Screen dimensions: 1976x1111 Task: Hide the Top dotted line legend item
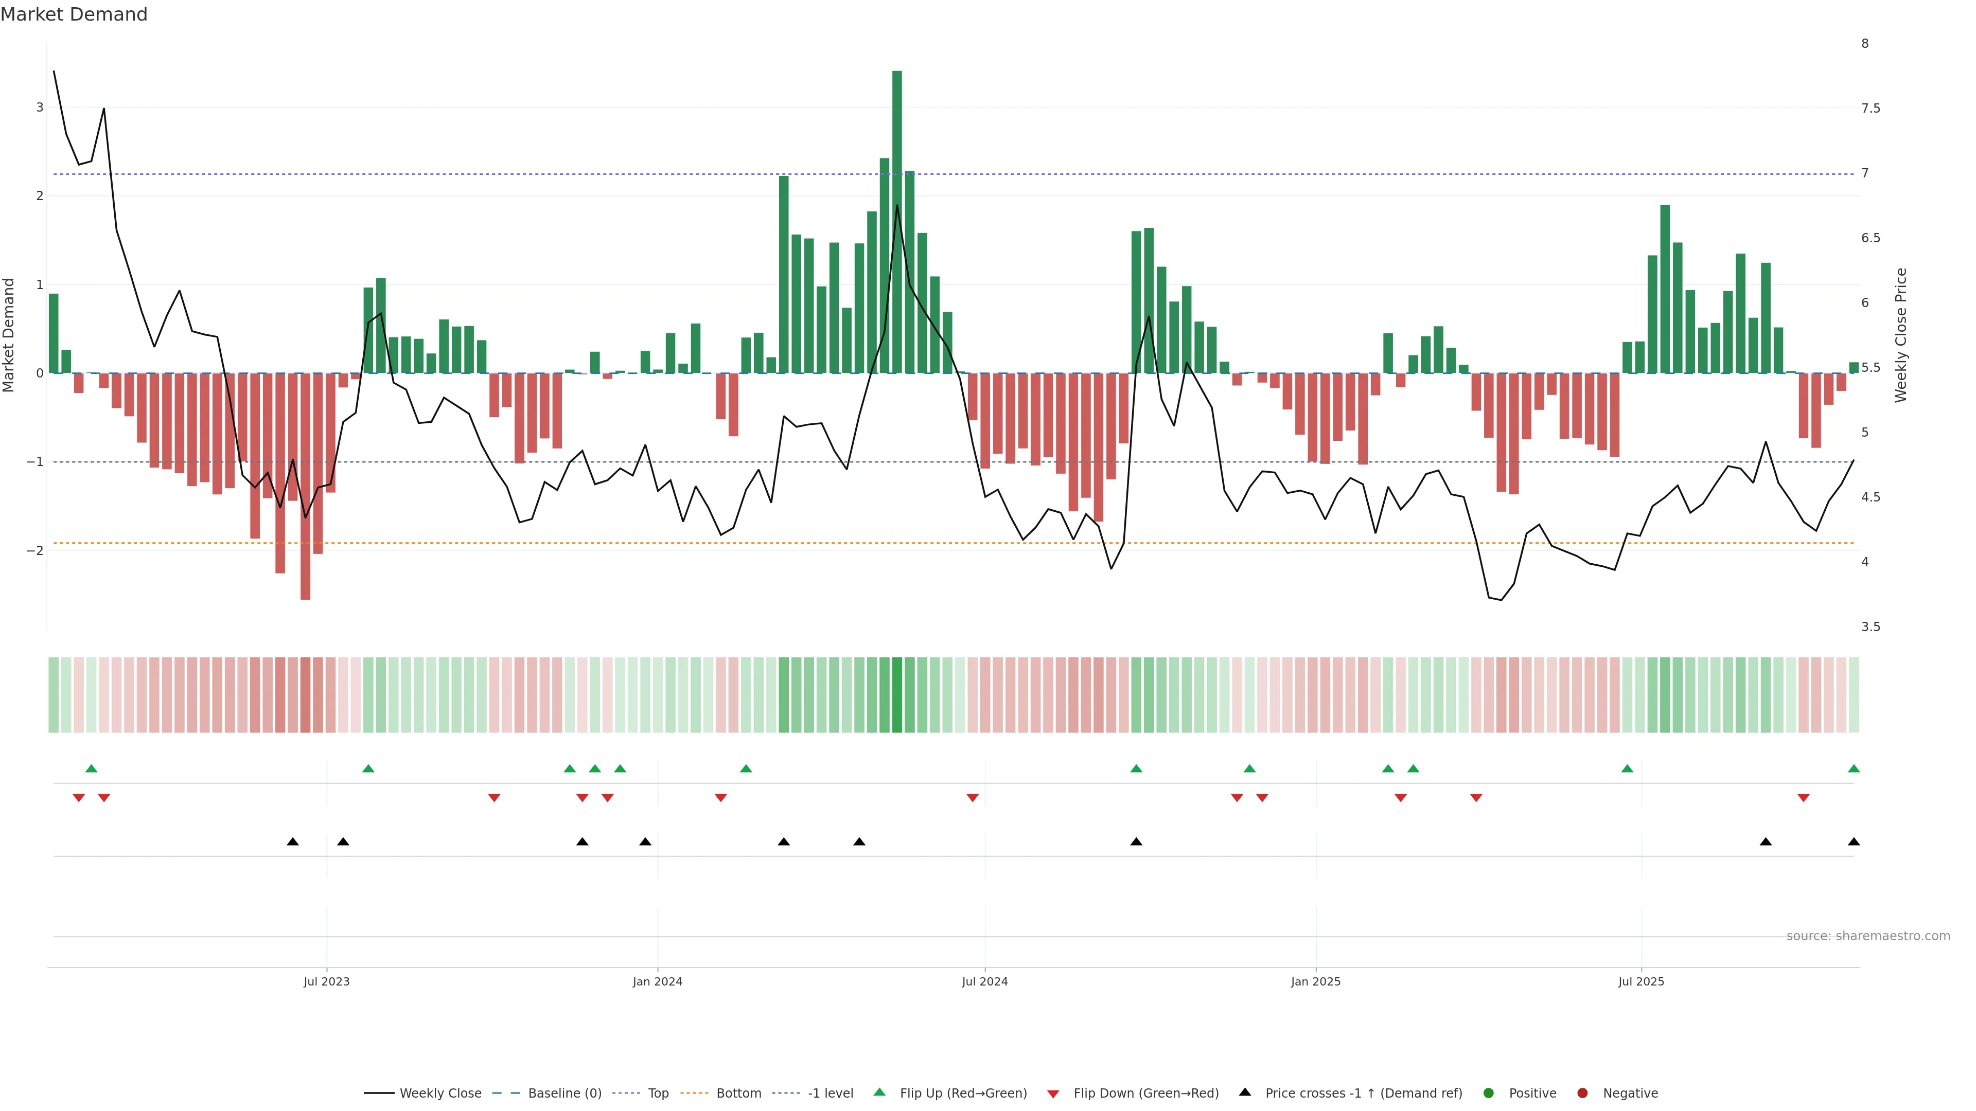[x=658, y=1092]
